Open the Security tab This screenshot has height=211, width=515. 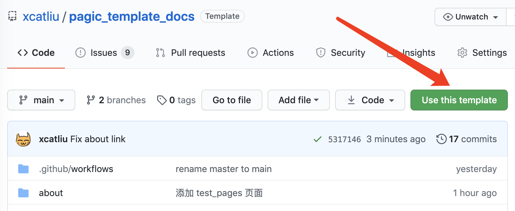point(340,53)
